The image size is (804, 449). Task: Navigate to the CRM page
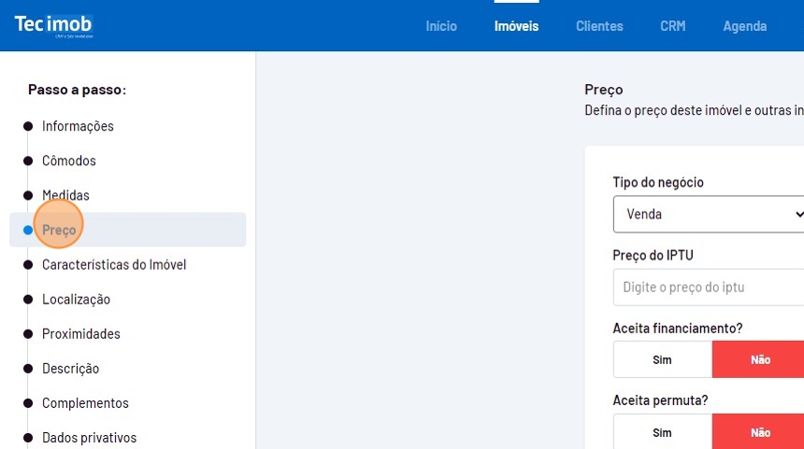pos(672,26)
